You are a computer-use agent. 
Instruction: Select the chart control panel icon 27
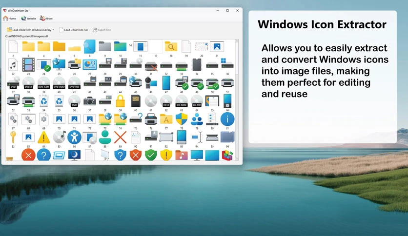click(x=90, y=65)
